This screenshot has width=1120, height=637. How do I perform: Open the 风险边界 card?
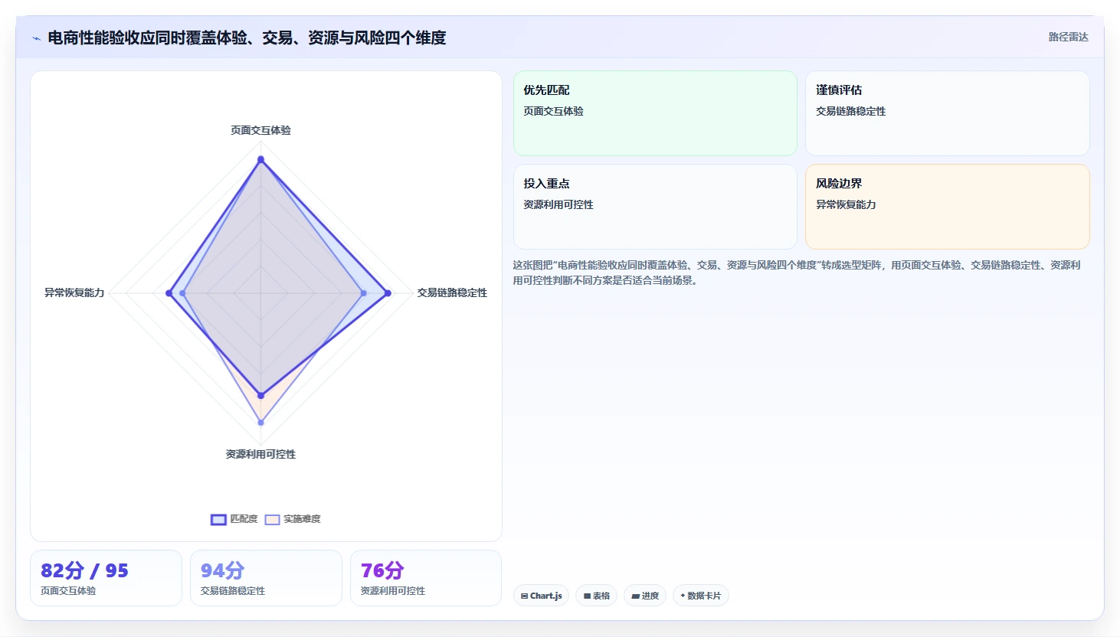[x=948, y=207]
